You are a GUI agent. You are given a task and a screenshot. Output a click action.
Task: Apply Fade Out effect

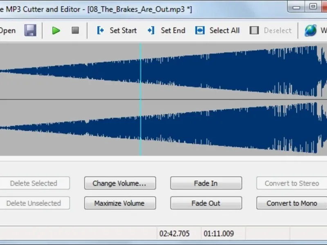(x=206, y=203)
